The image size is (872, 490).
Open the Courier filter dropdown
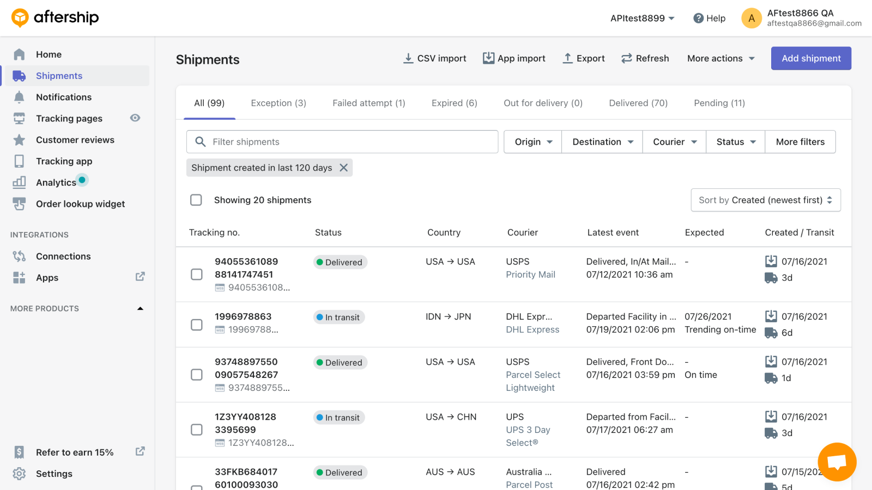[674, 142]
